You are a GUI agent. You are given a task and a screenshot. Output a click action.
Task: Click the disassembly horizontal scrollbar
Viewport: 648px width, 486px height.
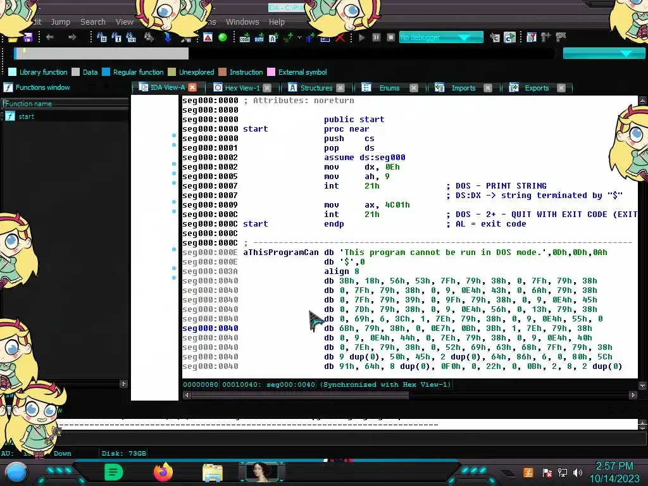click(x=300, y=396)
